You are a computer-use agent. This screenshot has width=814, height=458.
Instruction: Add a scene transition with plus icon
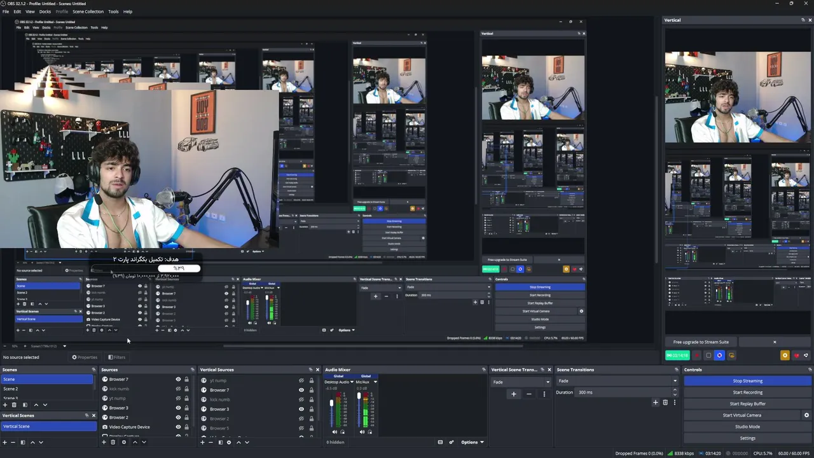pos(656,402)
